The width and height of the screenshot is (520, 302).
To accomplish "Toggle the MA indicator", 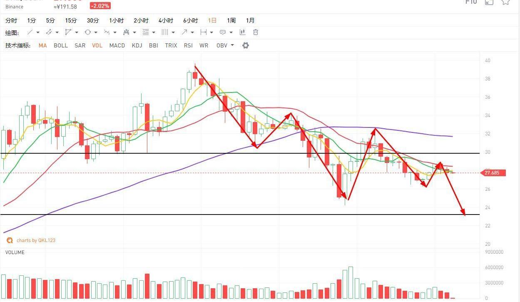I will (42, 45).
